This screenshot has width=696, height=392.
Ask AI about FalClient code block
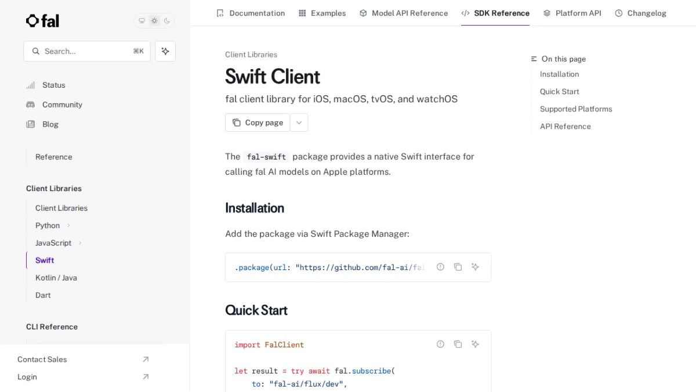475,344
